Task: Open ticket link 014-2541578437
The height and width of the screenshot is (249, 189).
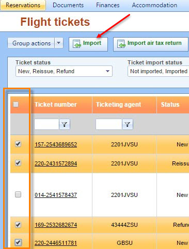Action: click(x=56, y=195)
